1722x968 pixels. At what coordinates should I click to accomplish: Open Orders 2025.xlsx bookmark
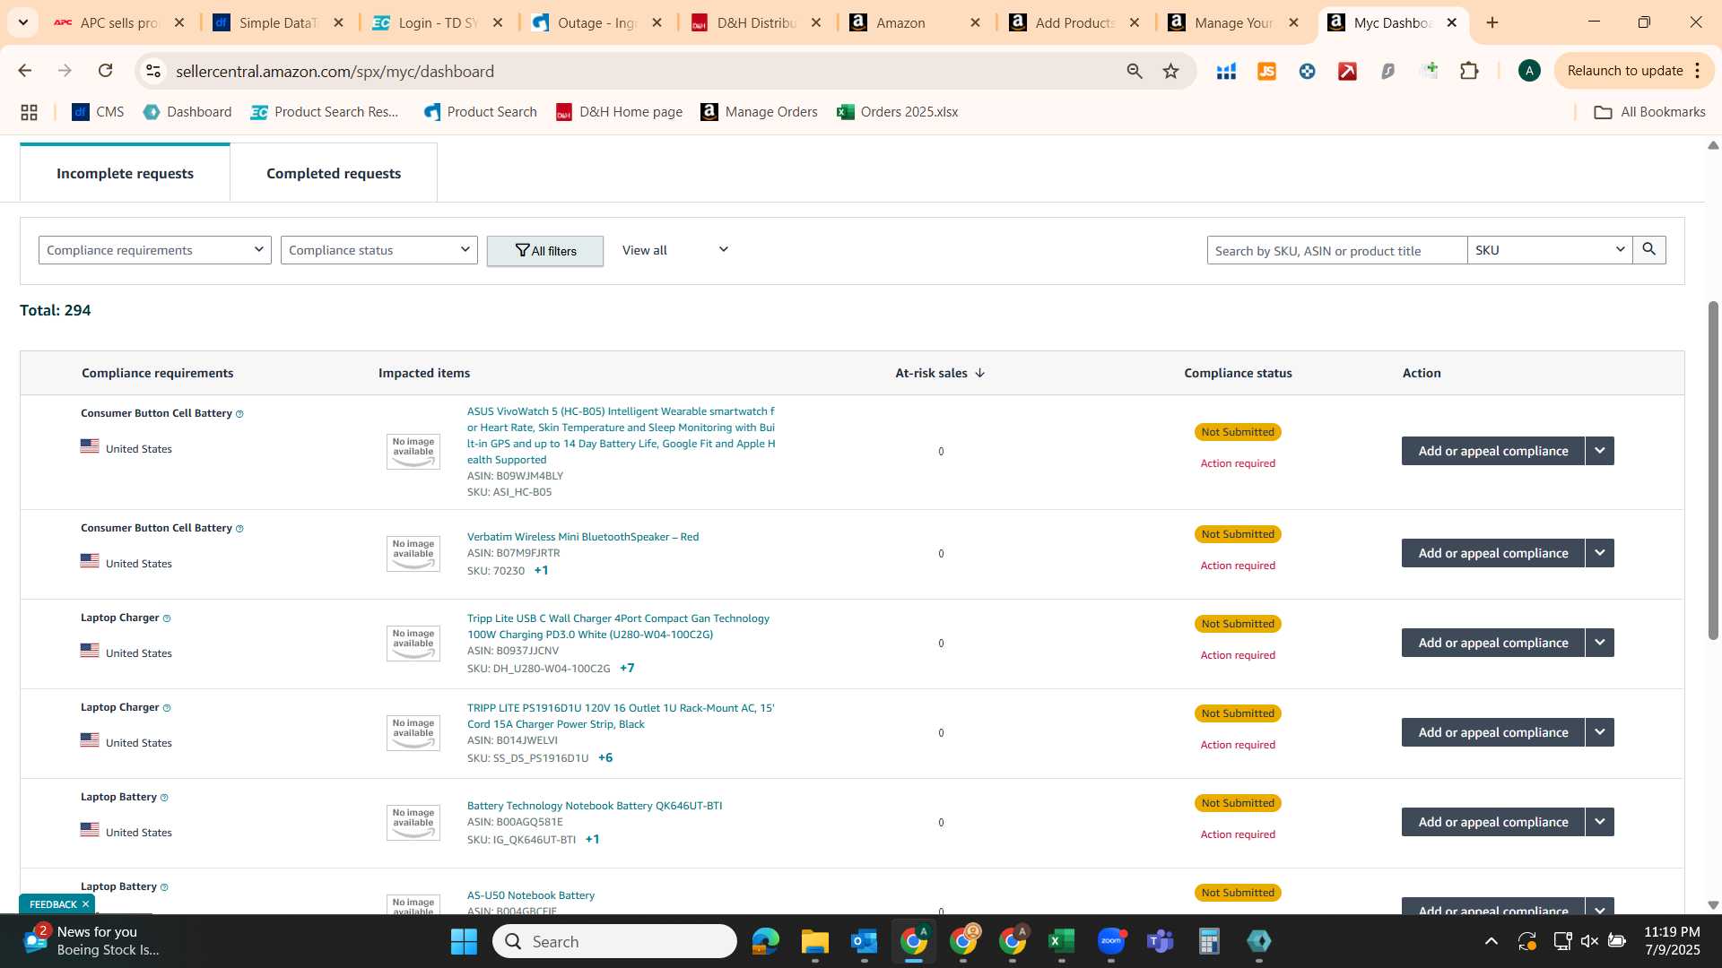click(x=897, y=112)
